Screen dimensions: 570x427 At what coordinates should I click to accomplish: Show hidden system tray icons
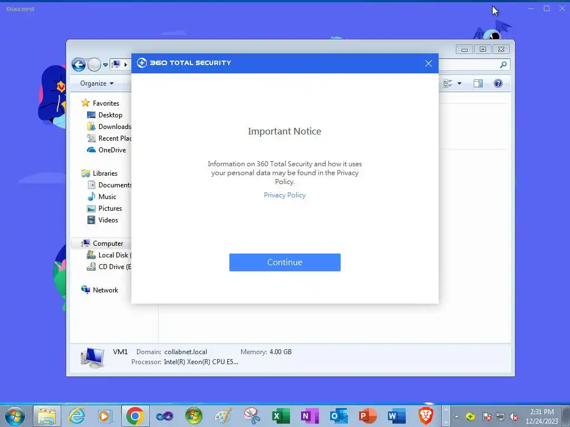pos(456,416)
